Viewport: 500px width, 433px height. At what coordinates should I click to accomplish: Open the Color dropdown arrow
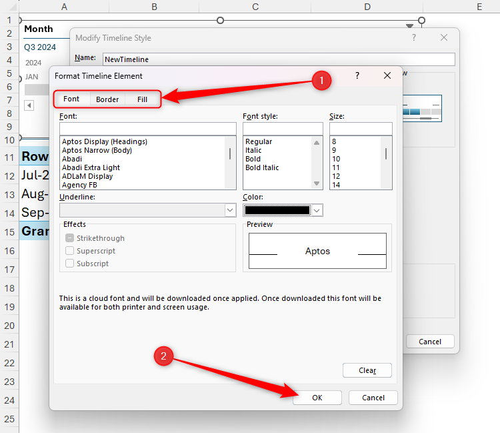click(317, 210)
